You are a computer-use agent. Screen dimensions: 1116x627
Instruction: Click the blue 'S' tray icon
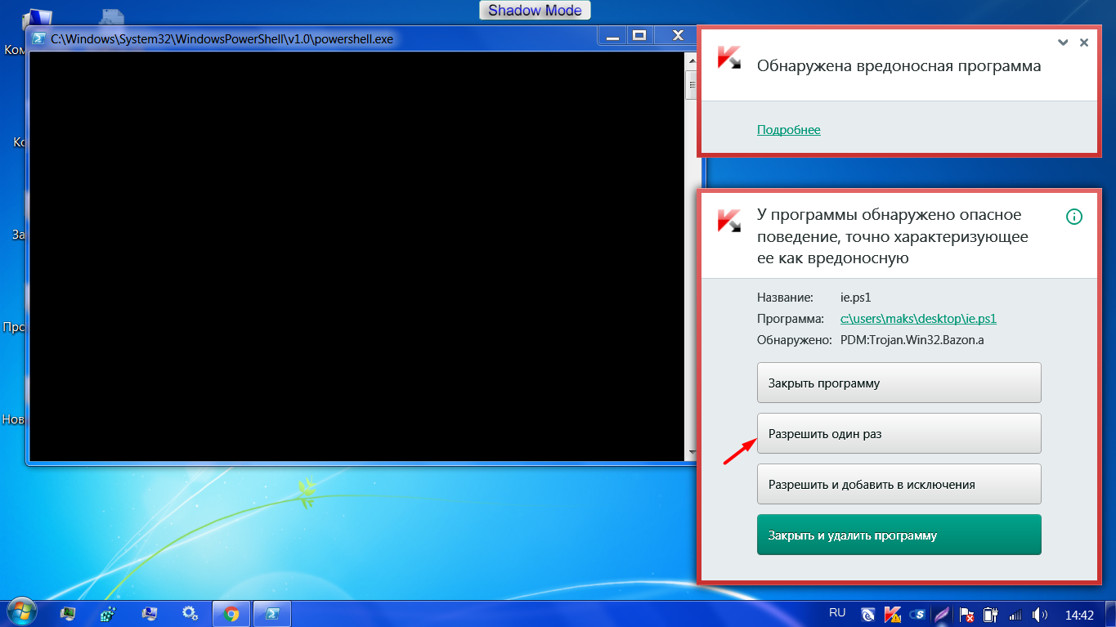tap(918, 614)
